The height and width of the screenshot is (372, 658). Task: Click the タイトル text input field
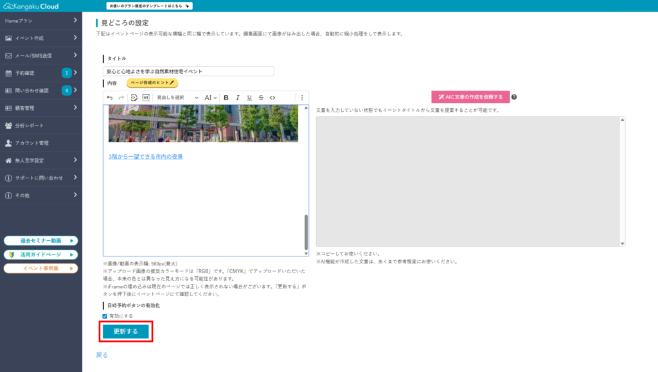(188, 71)
